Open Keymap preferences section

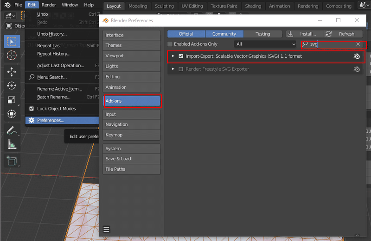[132, 135]
